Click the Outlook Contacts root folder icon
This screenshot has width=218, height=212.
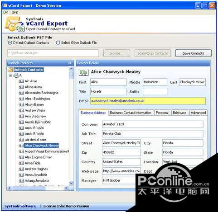pos(10,70)
